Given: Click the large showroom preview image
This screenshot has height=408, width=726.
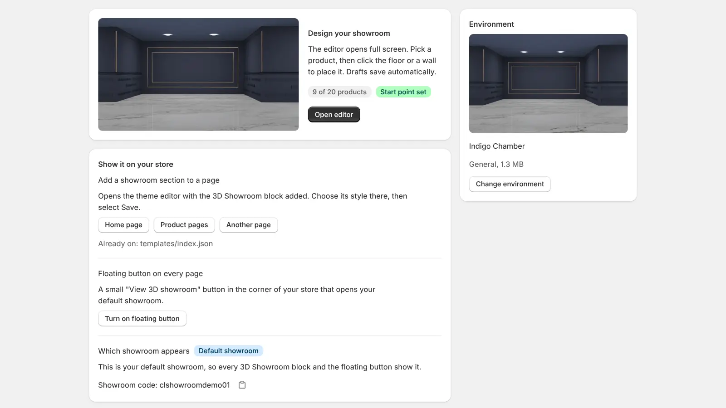Looking at the screenshot, I should click(x=198, y=74).
